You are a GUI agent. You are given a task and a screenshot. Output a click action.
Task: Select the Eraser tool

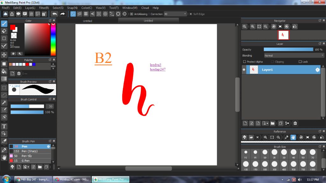[4, 31]
